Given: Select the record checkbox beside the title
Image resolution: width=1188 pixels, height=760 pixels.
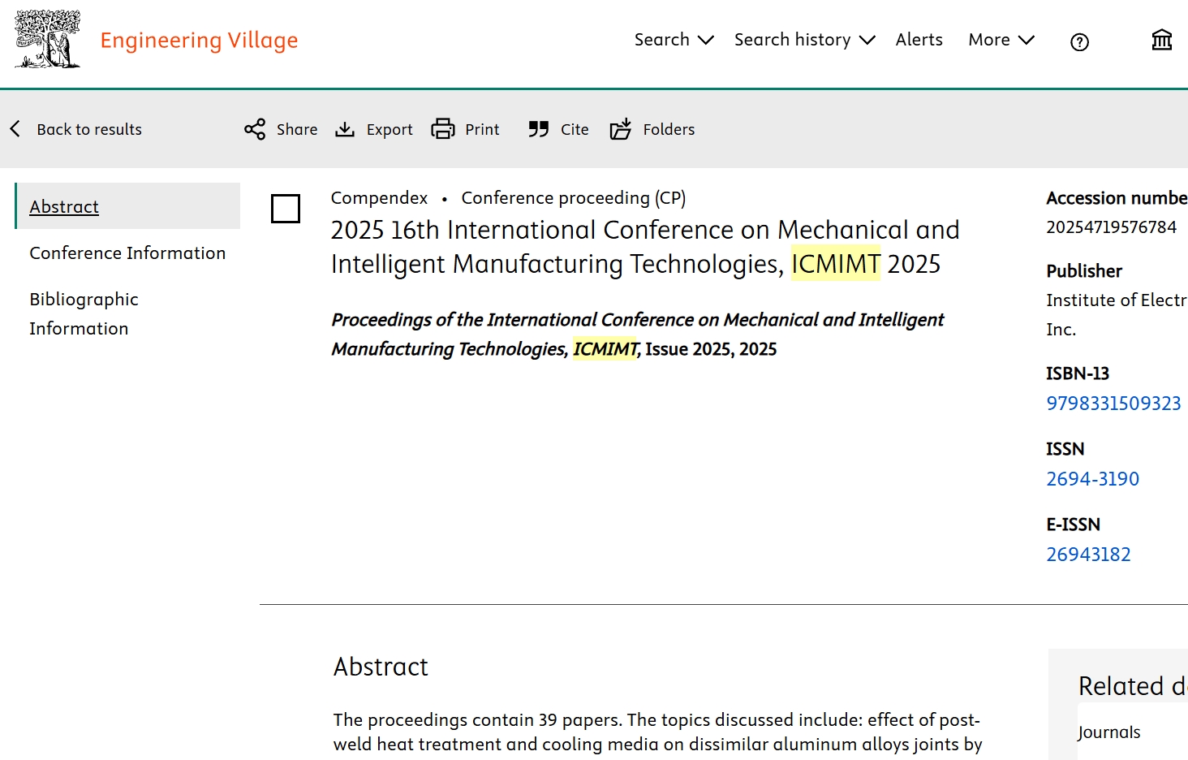Looking at the screenshot, I should pos(286,209).
